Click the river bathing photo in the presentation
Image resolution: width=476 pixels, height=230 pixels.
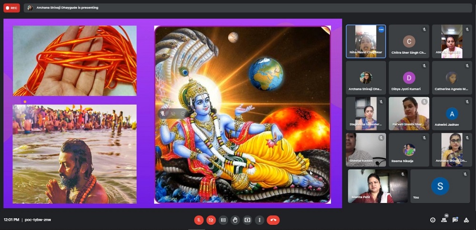coord(75,154)
